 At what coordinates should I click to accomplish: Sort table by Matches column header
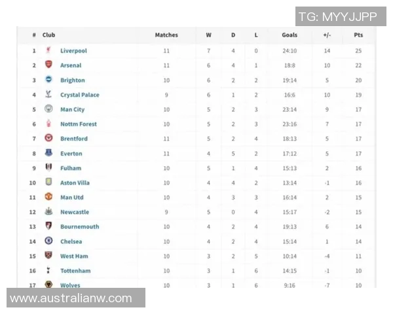[166, 35]
